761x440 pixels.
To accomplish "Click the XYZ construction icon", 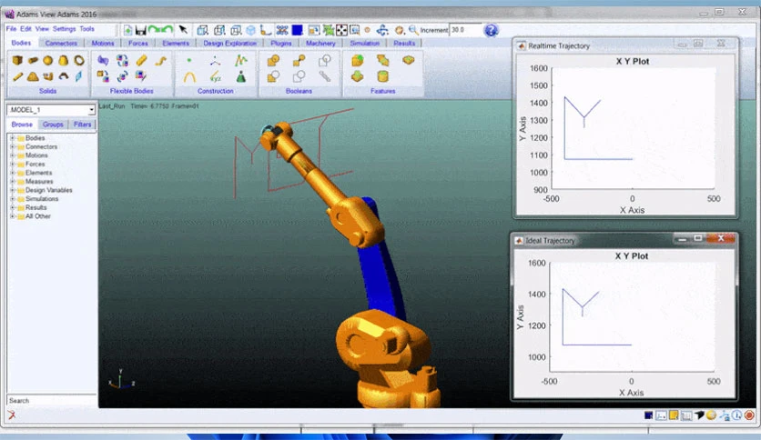I will (x=215, y=76).
